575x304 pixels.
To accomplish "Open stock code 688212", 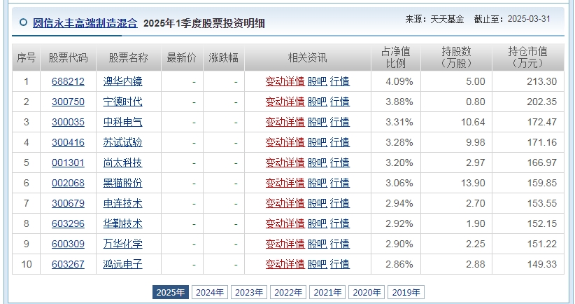I will coord(69,81).
